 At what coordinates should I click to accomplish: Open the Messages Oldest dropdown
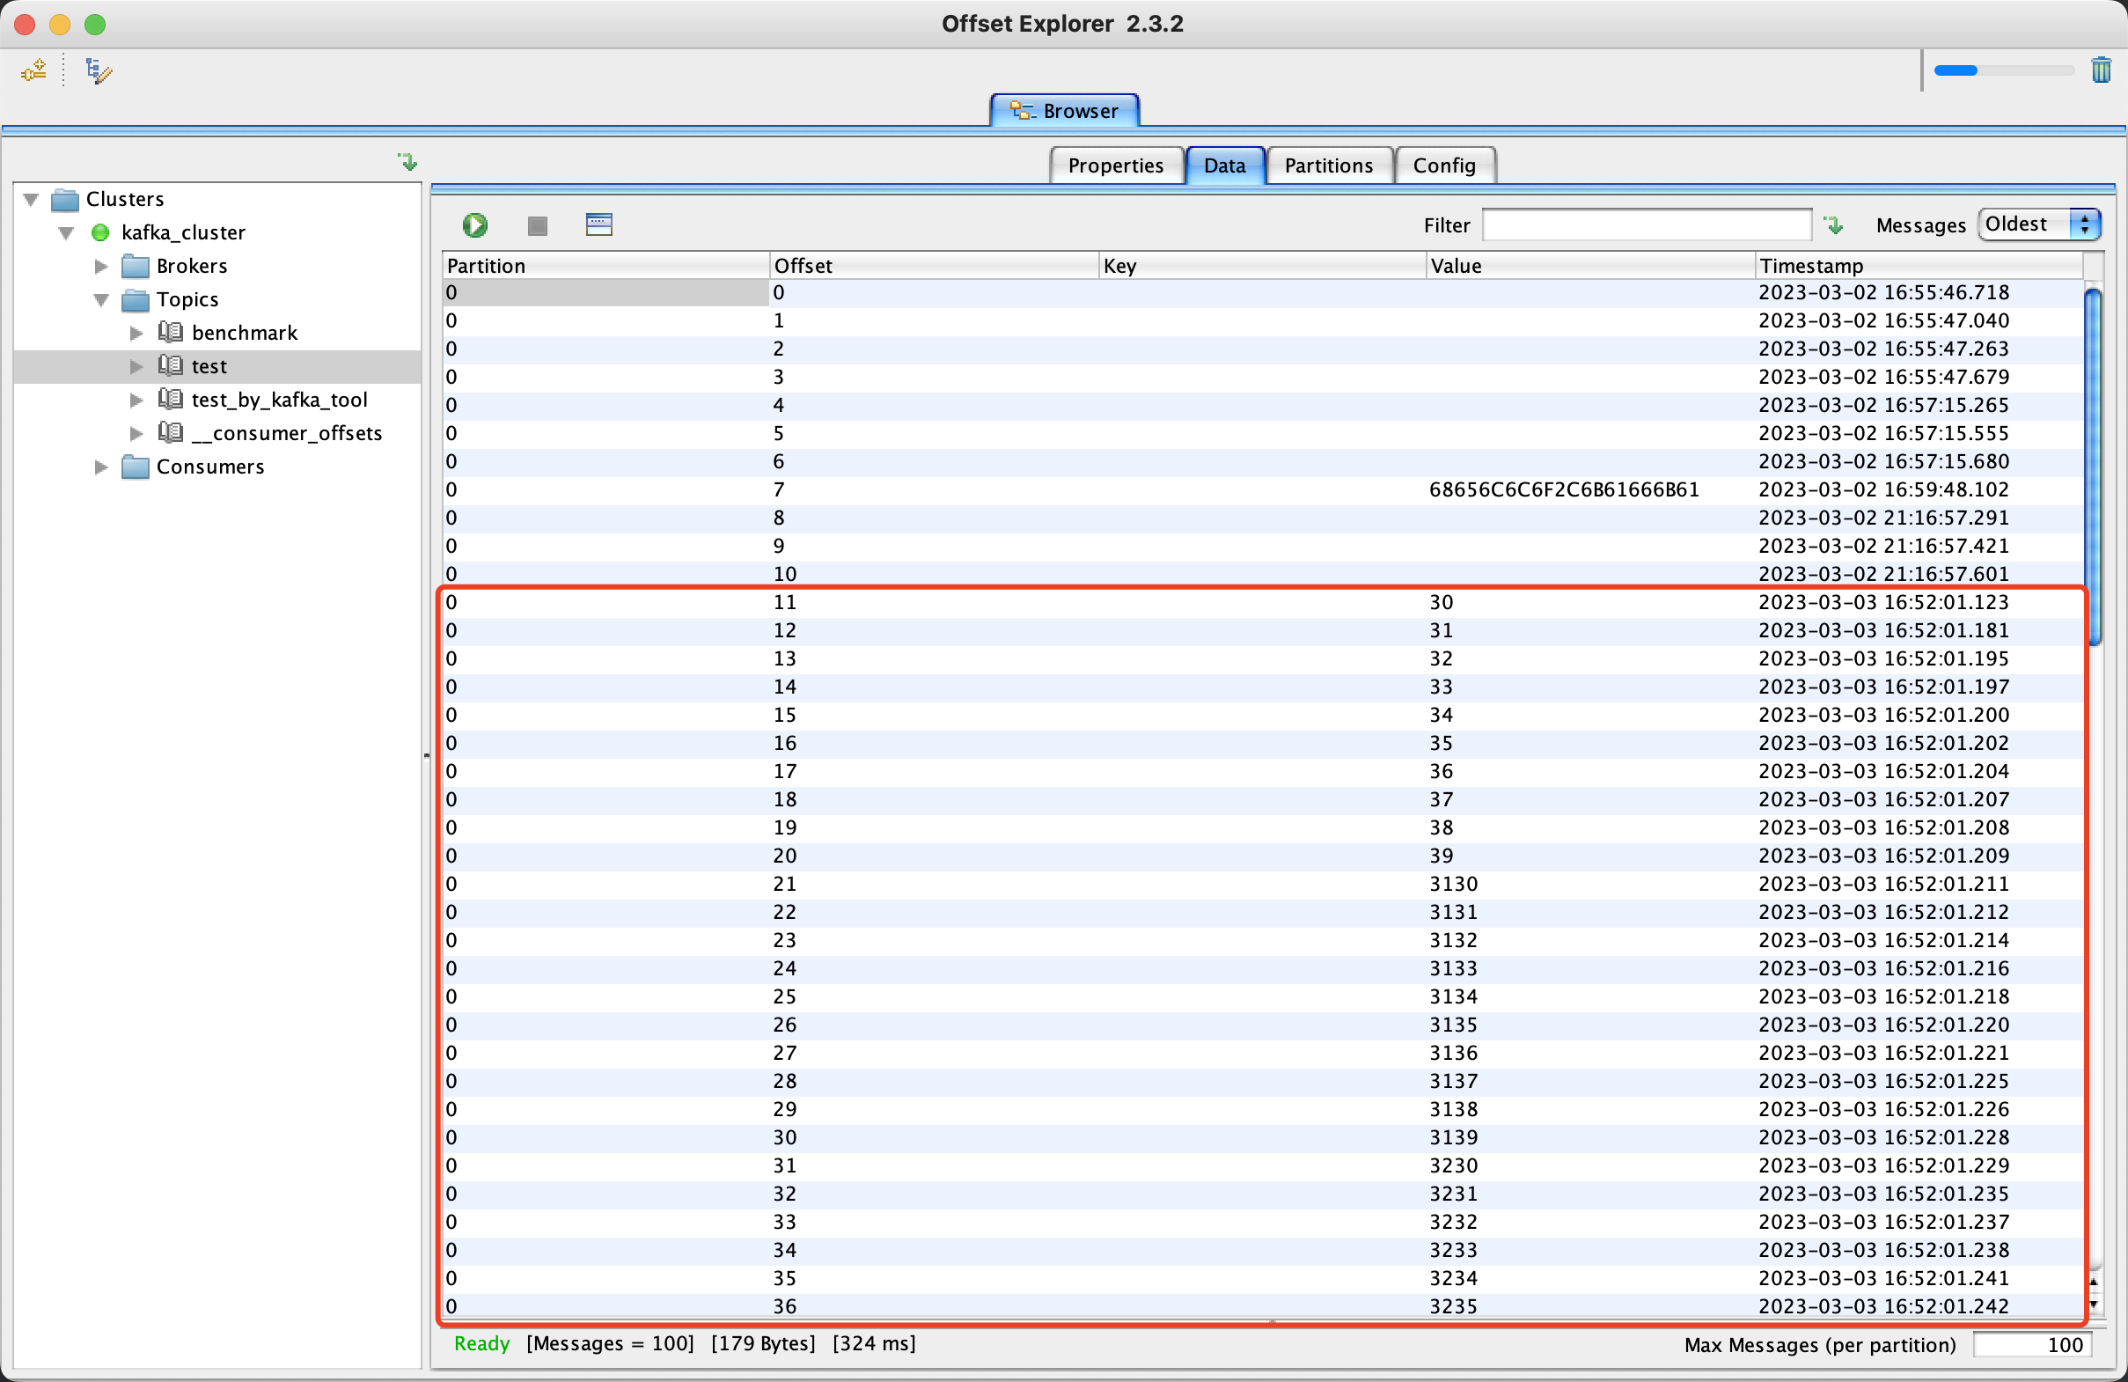coord(2038,224)
